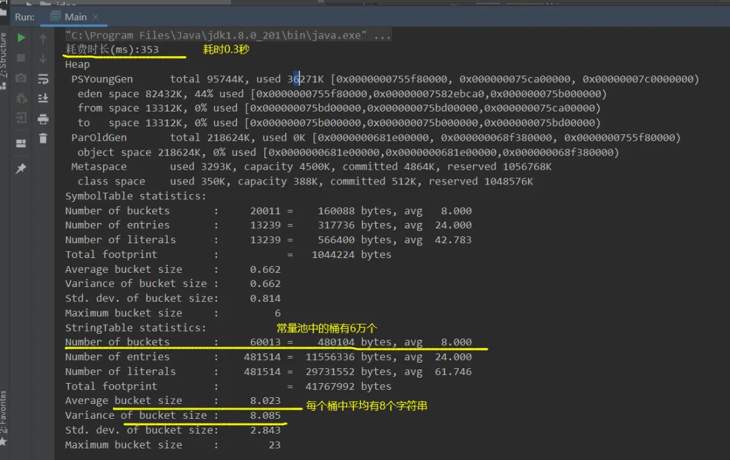Click the StringTable statistics: heading

click(x=135, y=328)
